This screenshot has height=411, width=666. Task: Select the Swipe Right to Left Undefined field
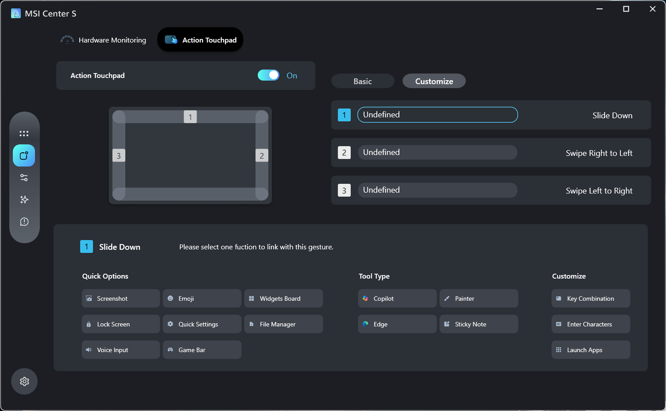(437, 152)
